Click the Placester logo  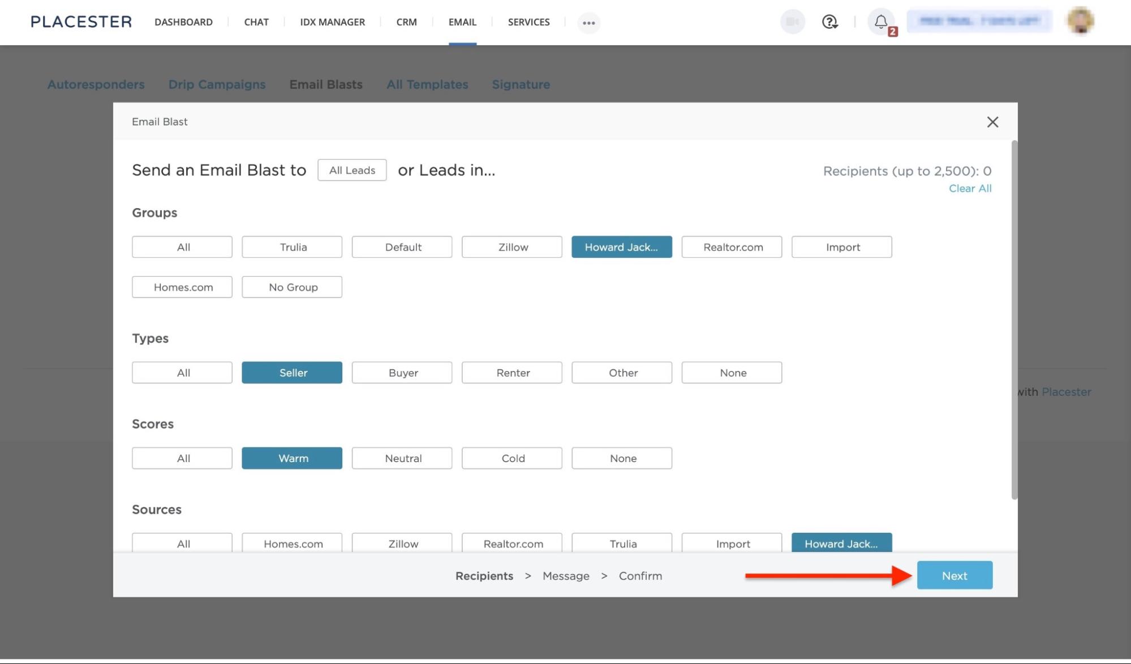(81, 21)
